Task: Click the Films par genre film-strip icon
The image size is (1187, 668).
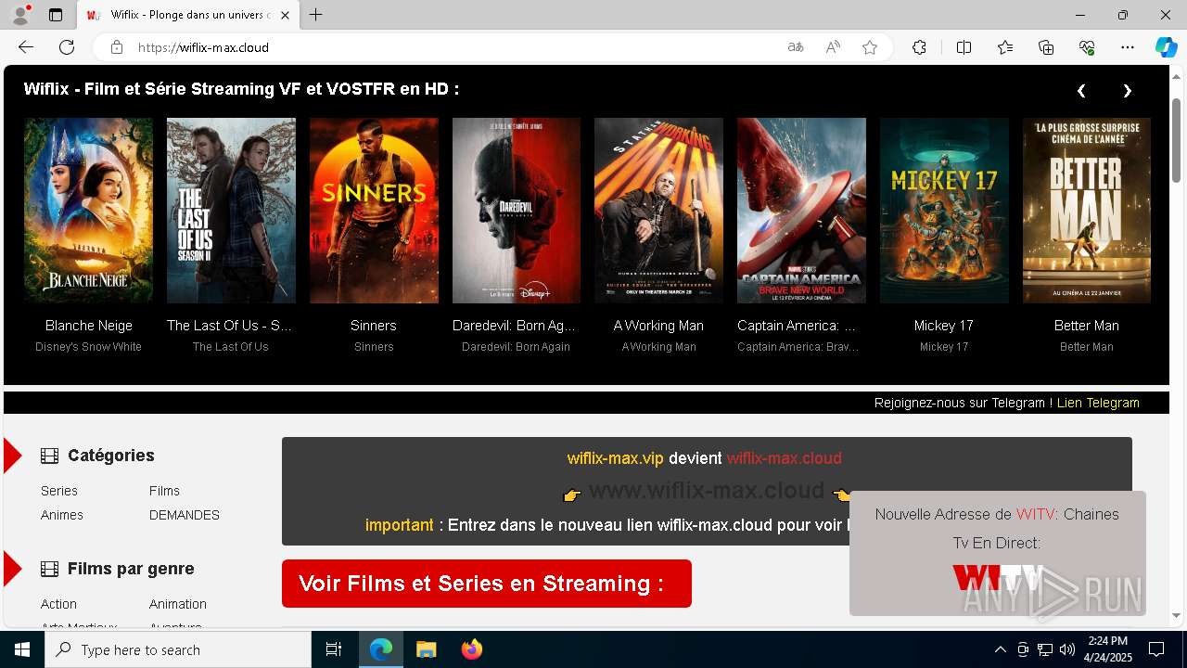Action: point(49,569)
